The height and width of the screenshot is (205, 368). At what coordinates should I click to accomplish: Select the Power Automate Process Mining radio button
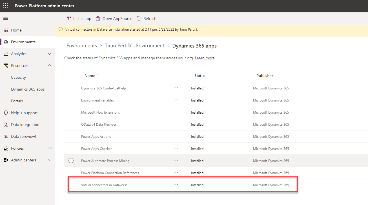click(71, 161)
